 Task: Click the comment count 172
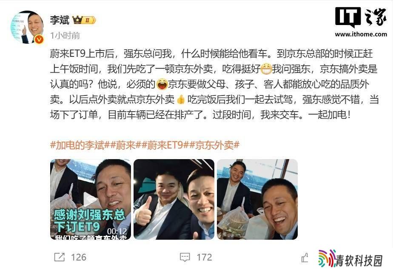[204, 257]
